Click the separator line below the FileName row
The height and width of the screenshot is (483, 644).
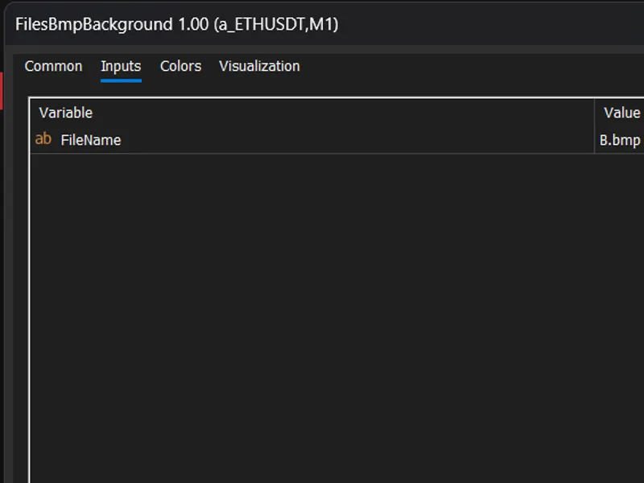click(336, 154)
